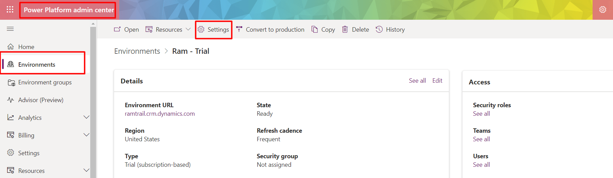Click the gear icon in header
Screen dimensions: 613x178
coord(603,10)
